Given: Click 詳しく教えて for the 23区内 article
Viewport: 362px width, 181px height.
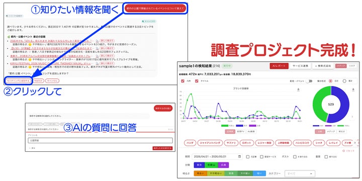Looking at the screenshot, I should [107, 41].
